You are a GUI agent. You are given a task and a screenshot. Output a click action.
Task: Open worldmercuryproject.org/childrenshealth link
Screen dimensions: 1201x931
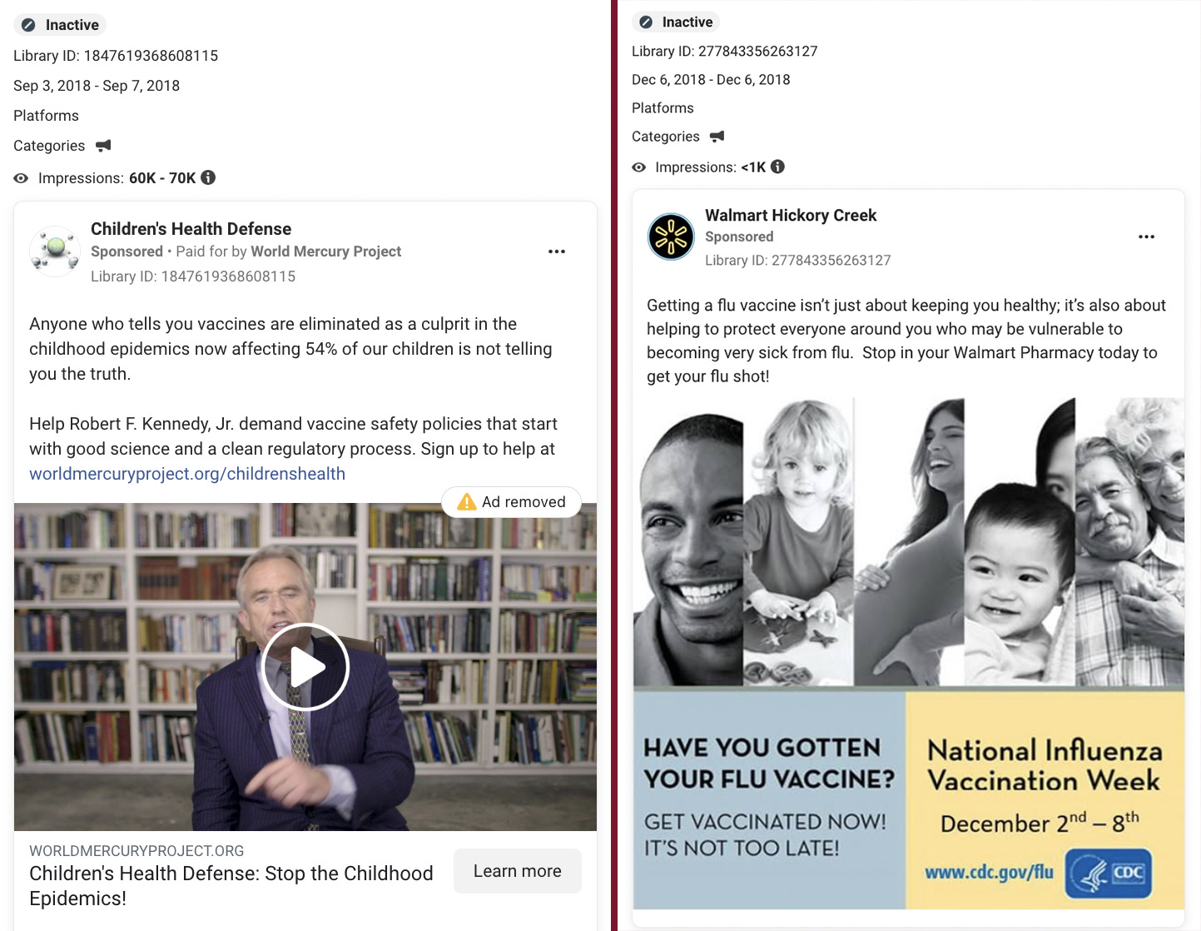(187, 474)
